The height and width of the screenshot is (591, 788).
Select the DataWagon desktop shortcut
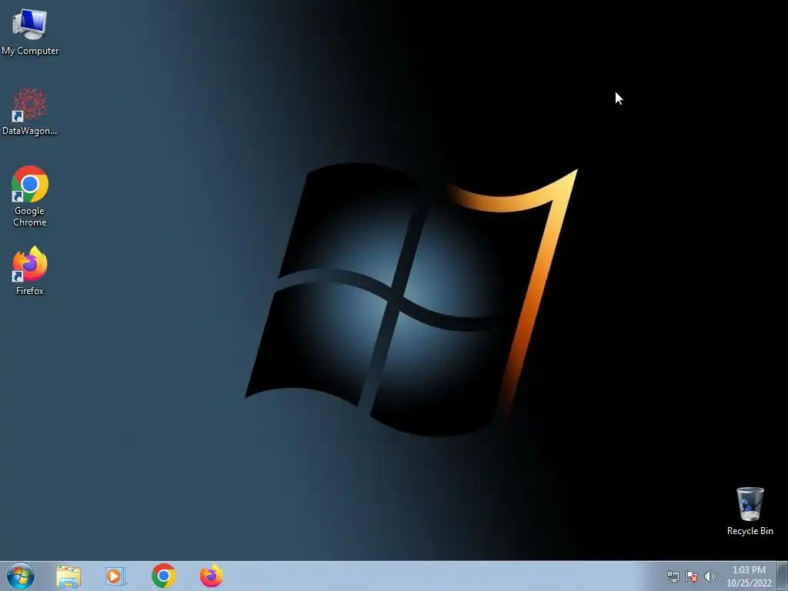tap(30, 112)
